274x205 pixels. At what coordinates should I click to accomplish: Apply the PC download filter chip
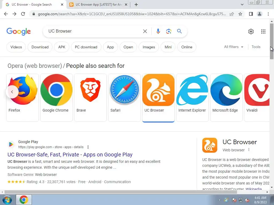[x=86, y=47]
